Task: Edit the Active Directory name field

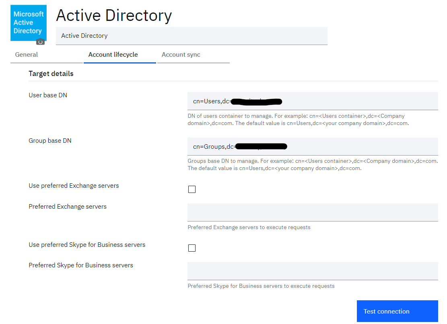Action: [192, 36]
